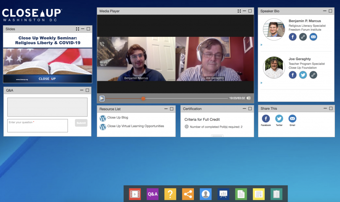Open Media Player from the red dock icon
This screenshot has height=202, width=340.
(x=135, y=194)
